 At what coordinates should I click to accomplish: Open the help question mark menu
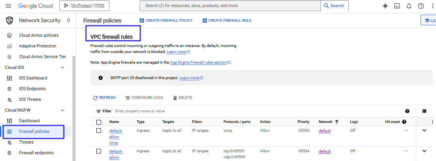point(421,6)
